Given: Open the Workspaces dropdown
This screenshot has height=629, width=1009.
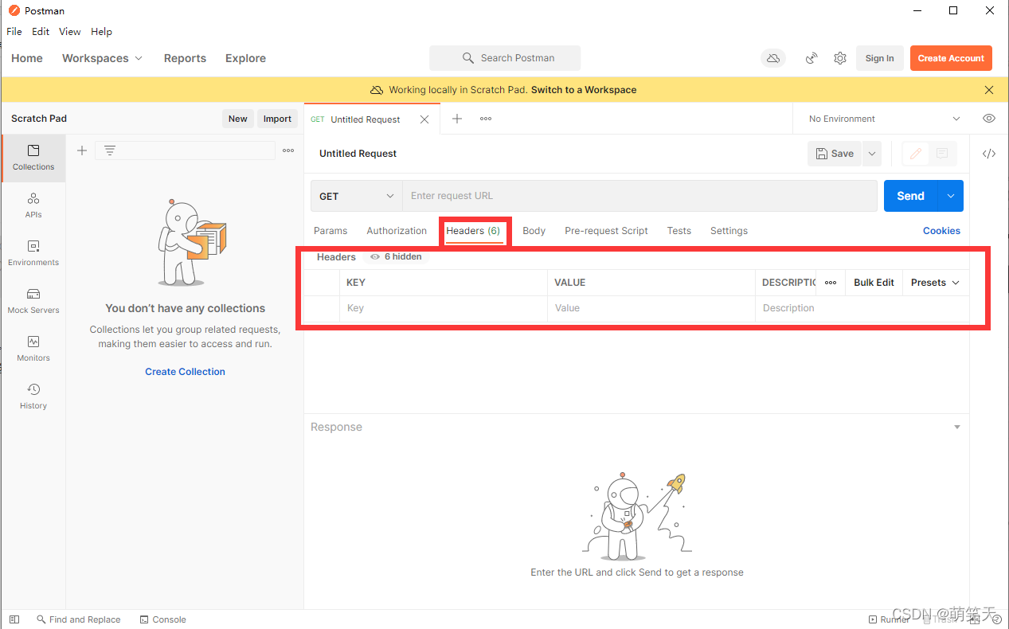Looking at the screenshot, I should 102,58.
